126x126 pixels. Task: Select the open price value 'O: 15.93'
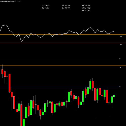tap(46, 6)
